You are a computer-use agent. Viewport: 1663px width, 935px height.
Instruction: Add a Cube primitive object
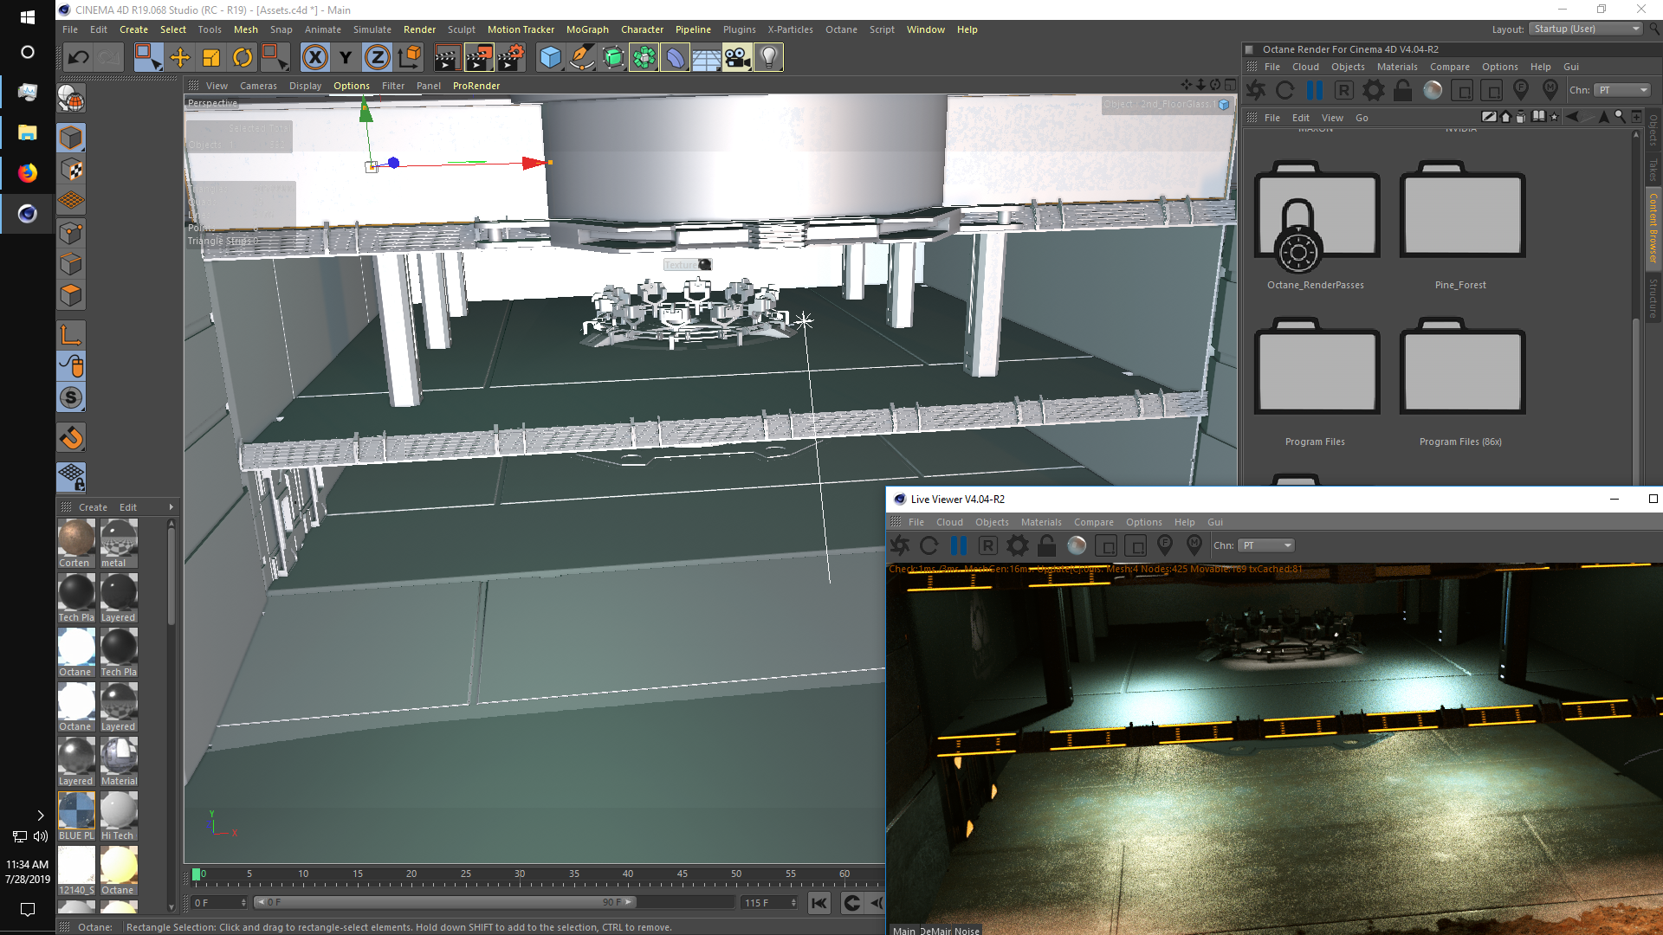(551, 58)
